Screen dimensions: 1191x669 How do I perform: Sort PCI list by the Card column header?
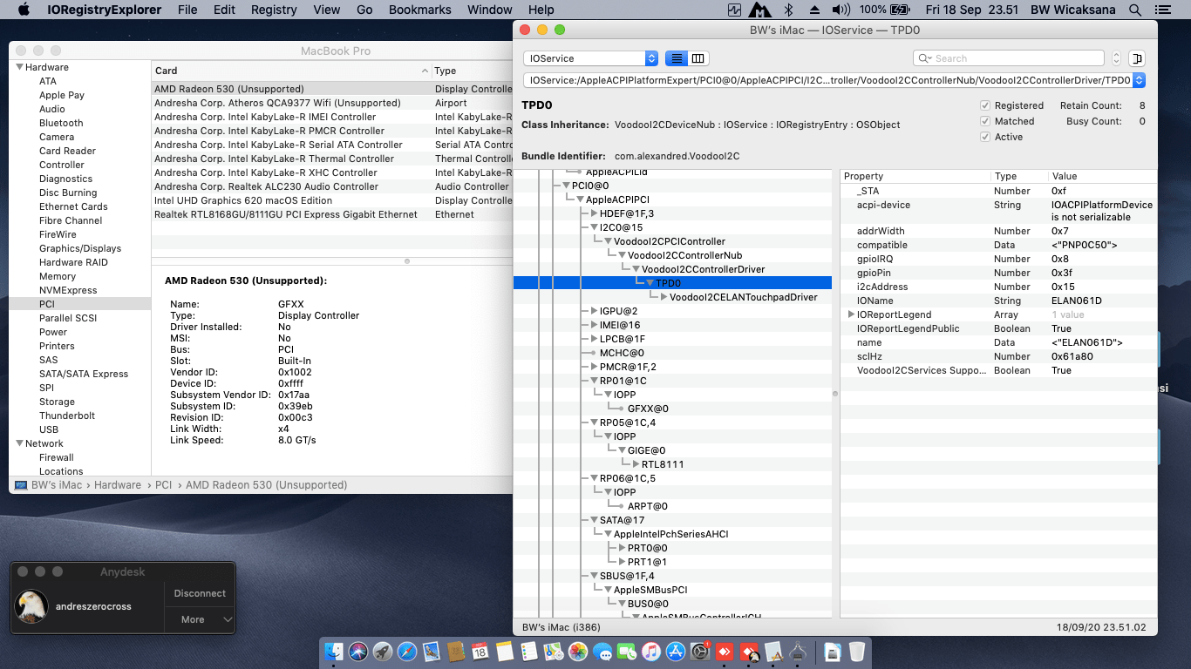pyautogui.click(x=291, y=71)
